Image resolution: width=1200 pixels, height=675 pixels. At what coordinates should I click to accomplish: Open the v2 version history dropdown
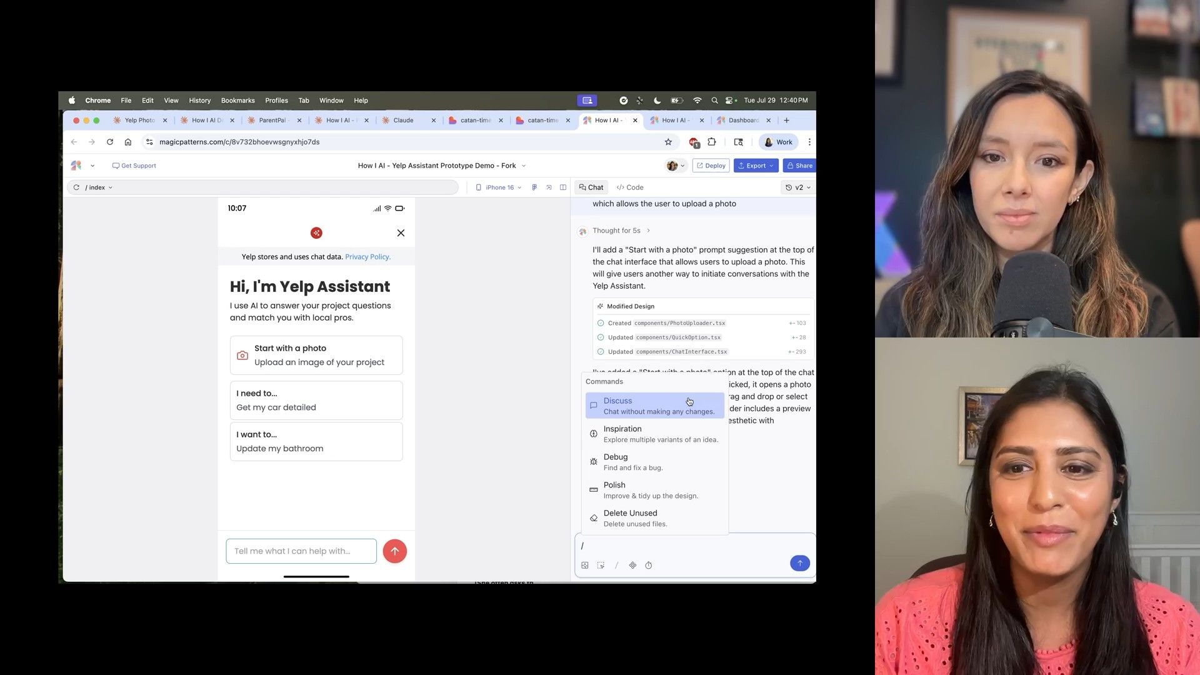coord(798,187)
